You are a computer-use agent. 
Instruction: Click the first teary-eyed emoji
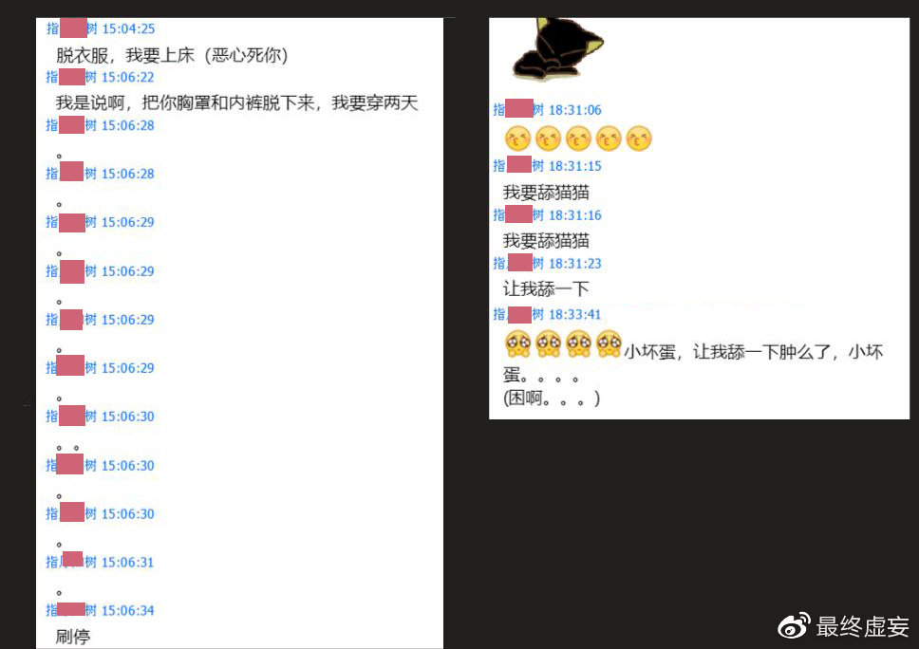click(x=518, y=343)
